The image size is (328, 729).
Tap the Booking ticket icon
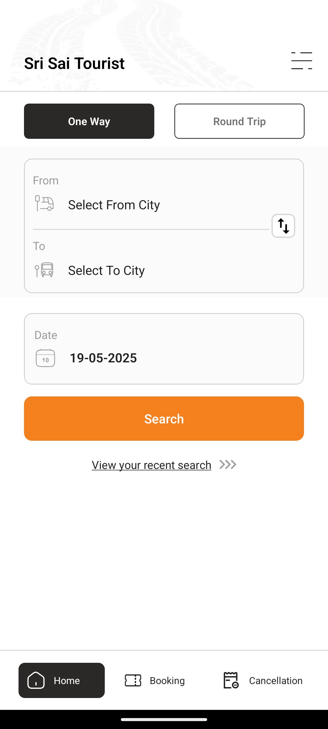[x=133, y=680]
